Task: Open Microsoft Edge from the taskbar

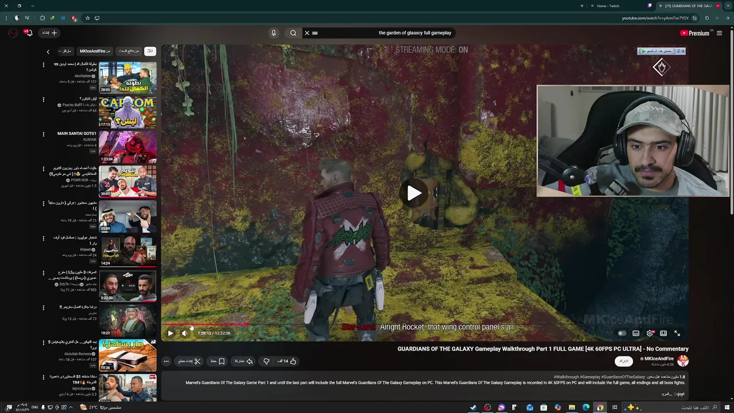Action: tap(586, 407)
